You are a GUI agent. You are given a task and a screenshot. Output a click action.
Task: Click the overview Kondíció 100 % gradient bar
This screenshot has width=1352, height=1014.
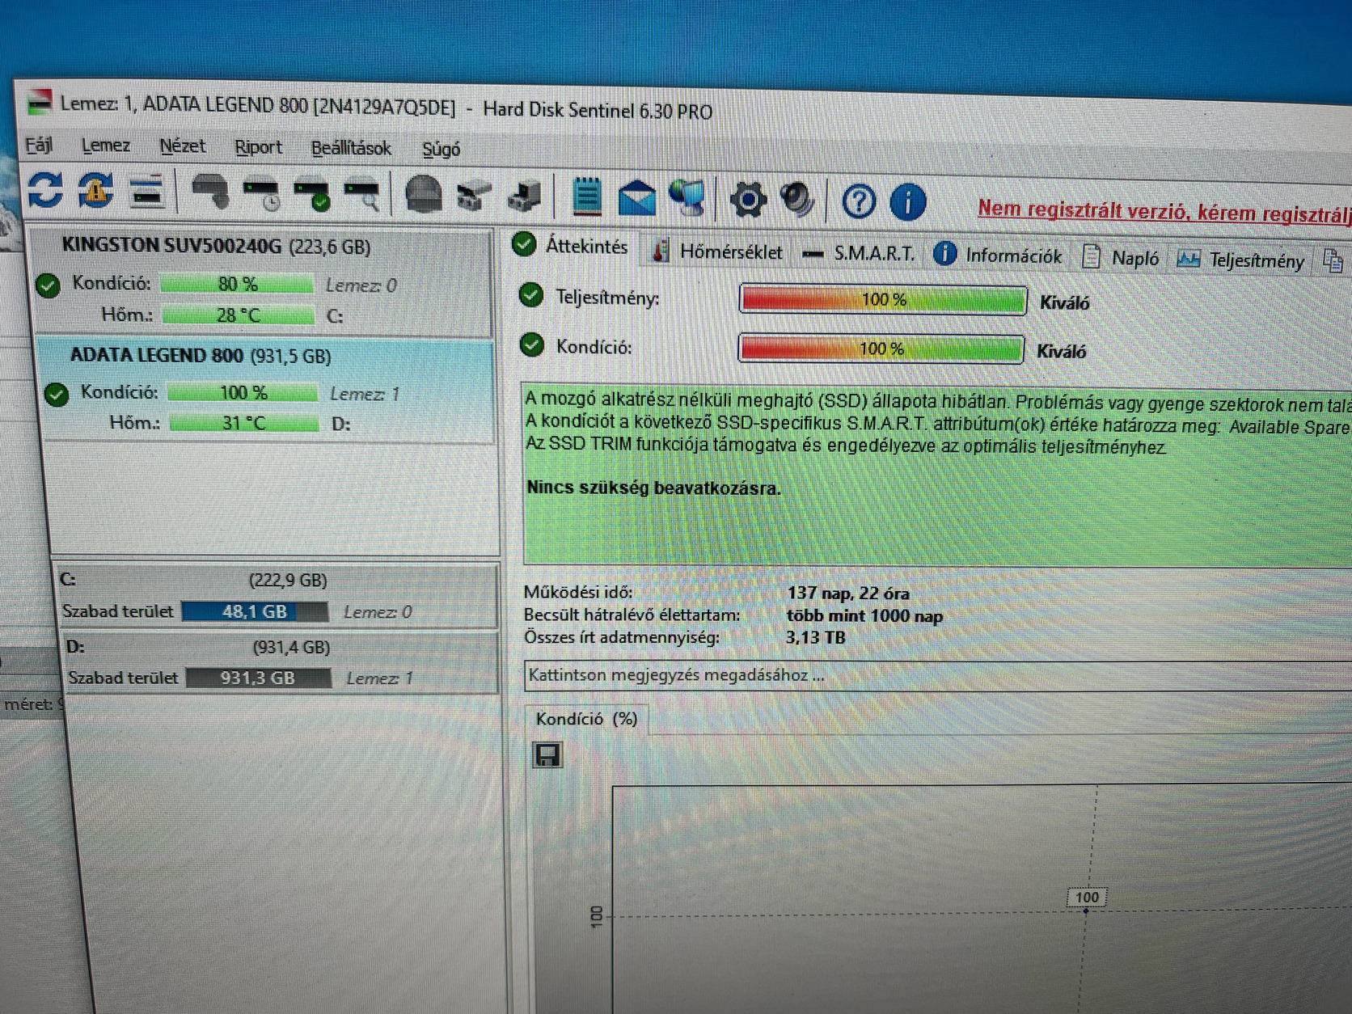(x=881, y=349)
